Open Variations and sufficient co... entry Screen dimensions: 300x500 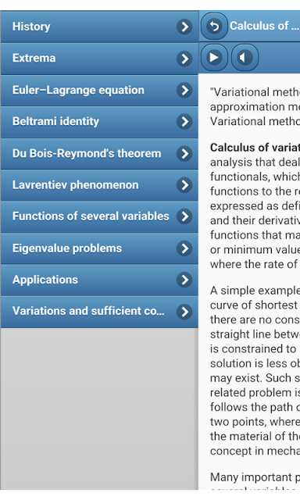point(99,312)
